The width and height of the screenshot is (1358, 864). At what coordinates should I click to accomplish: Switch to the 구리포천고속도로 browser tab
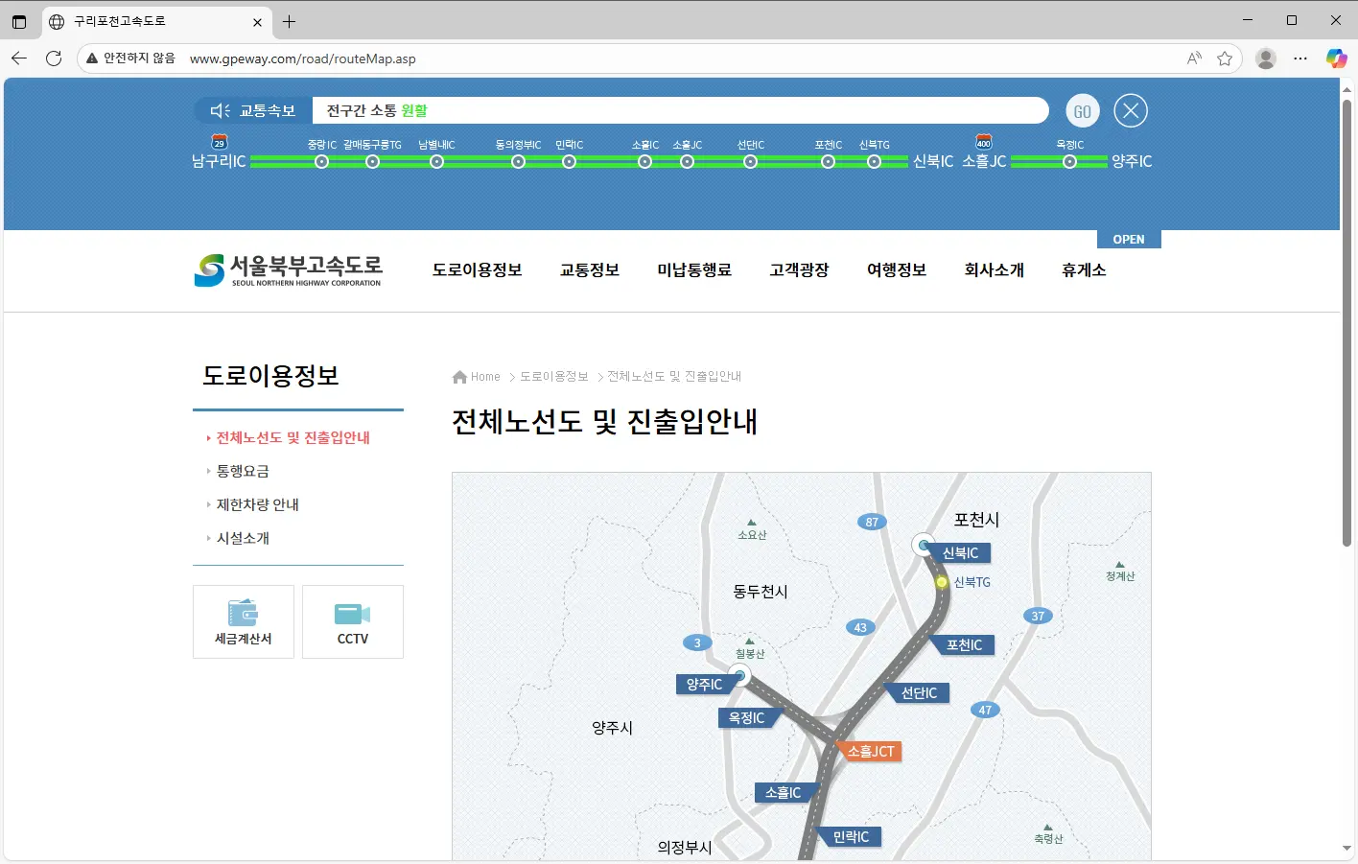(144, 20)
